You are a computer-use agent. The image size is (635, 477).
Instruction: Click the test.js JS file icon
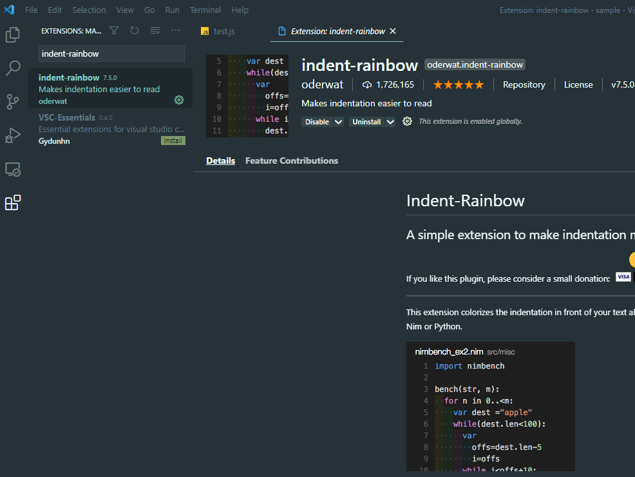(205, 31)
